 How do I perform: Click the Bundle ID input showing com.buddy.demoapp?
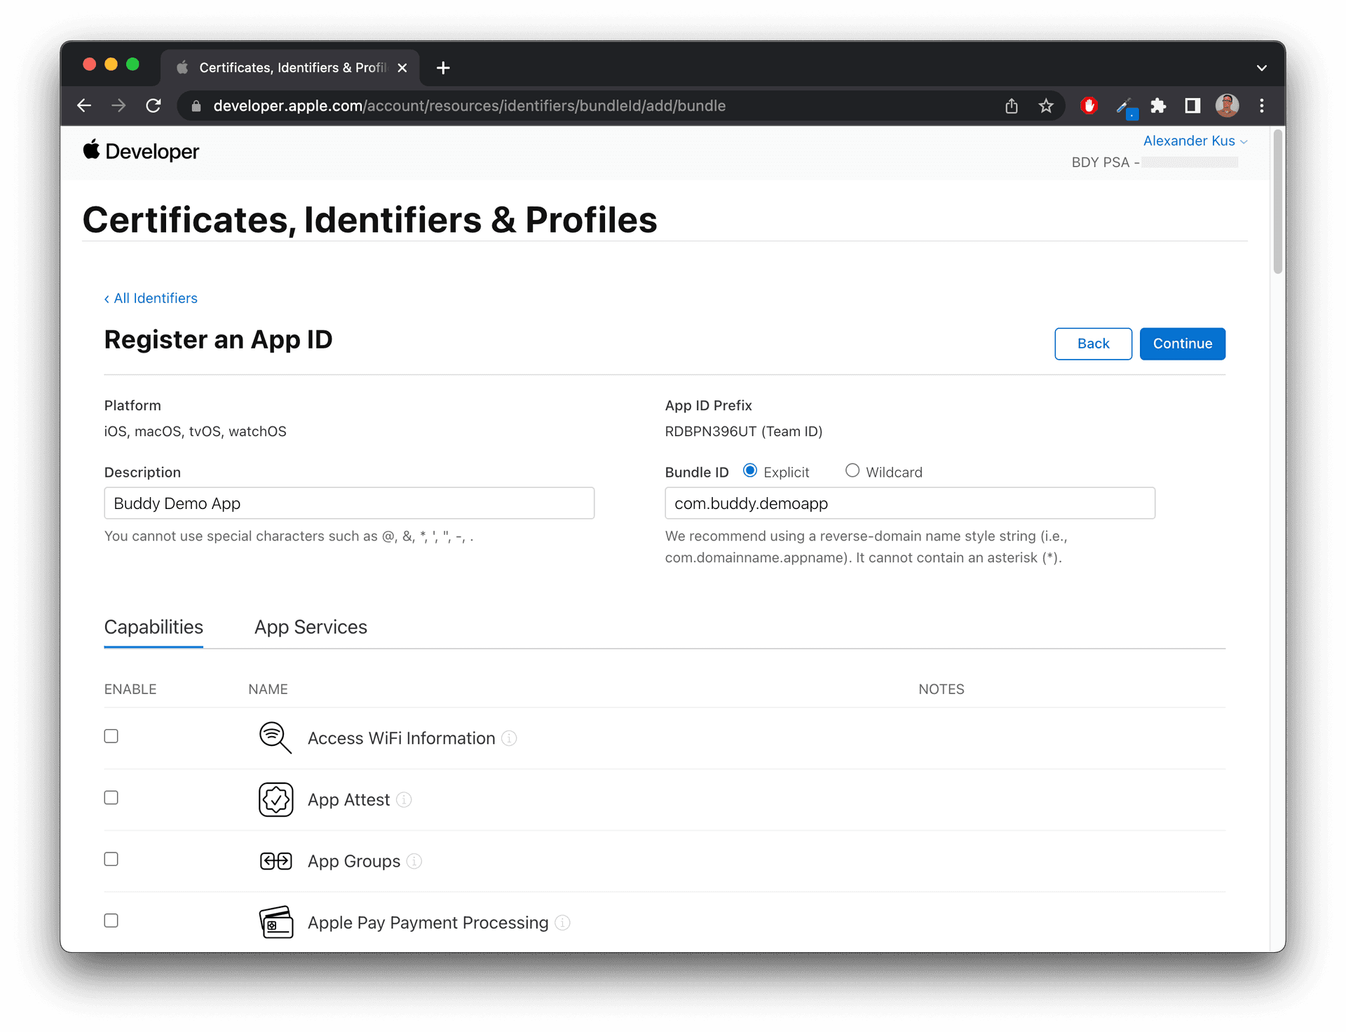(x=909, y=503)
